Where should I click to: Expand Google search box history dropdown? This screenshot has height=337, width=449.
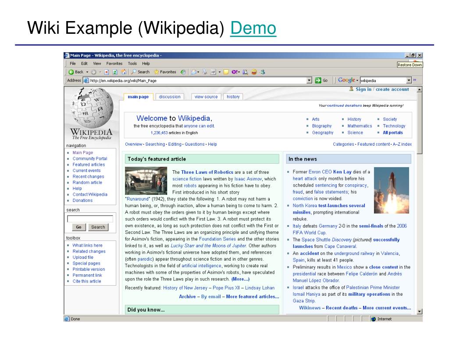click(x=409, y=81)
